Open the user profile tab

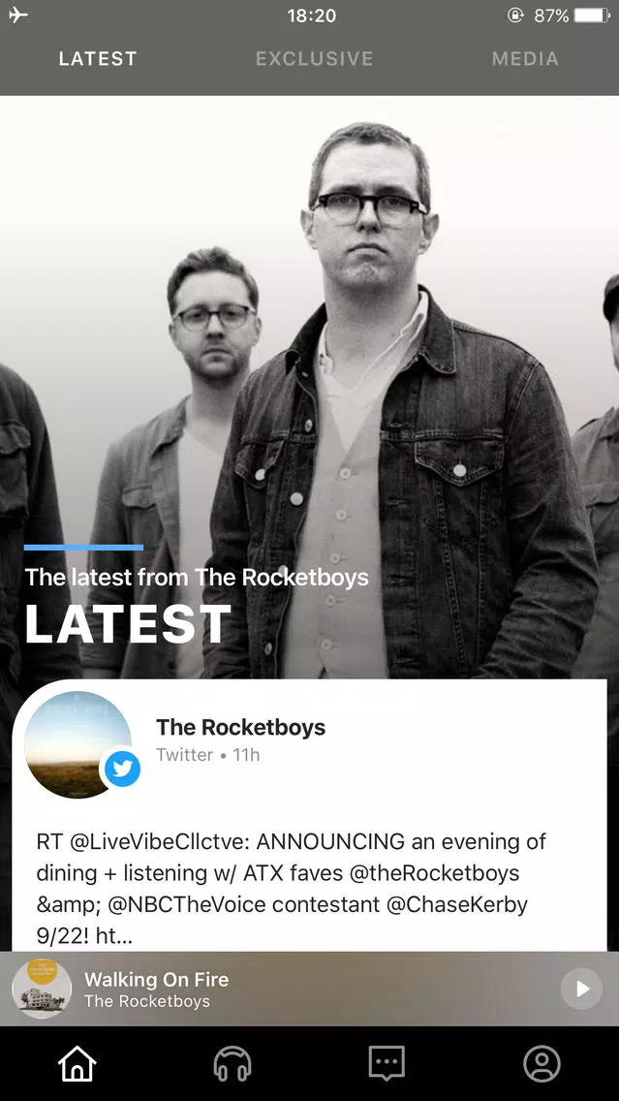(542, 1064)
